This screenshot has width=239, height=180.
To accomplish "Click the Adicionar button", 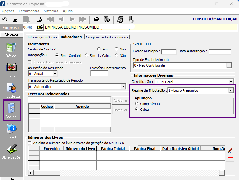I will pyautogui.click(x=120, y=100).
